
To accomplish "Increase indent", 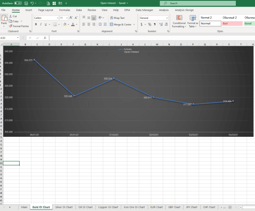I will 105,24.
